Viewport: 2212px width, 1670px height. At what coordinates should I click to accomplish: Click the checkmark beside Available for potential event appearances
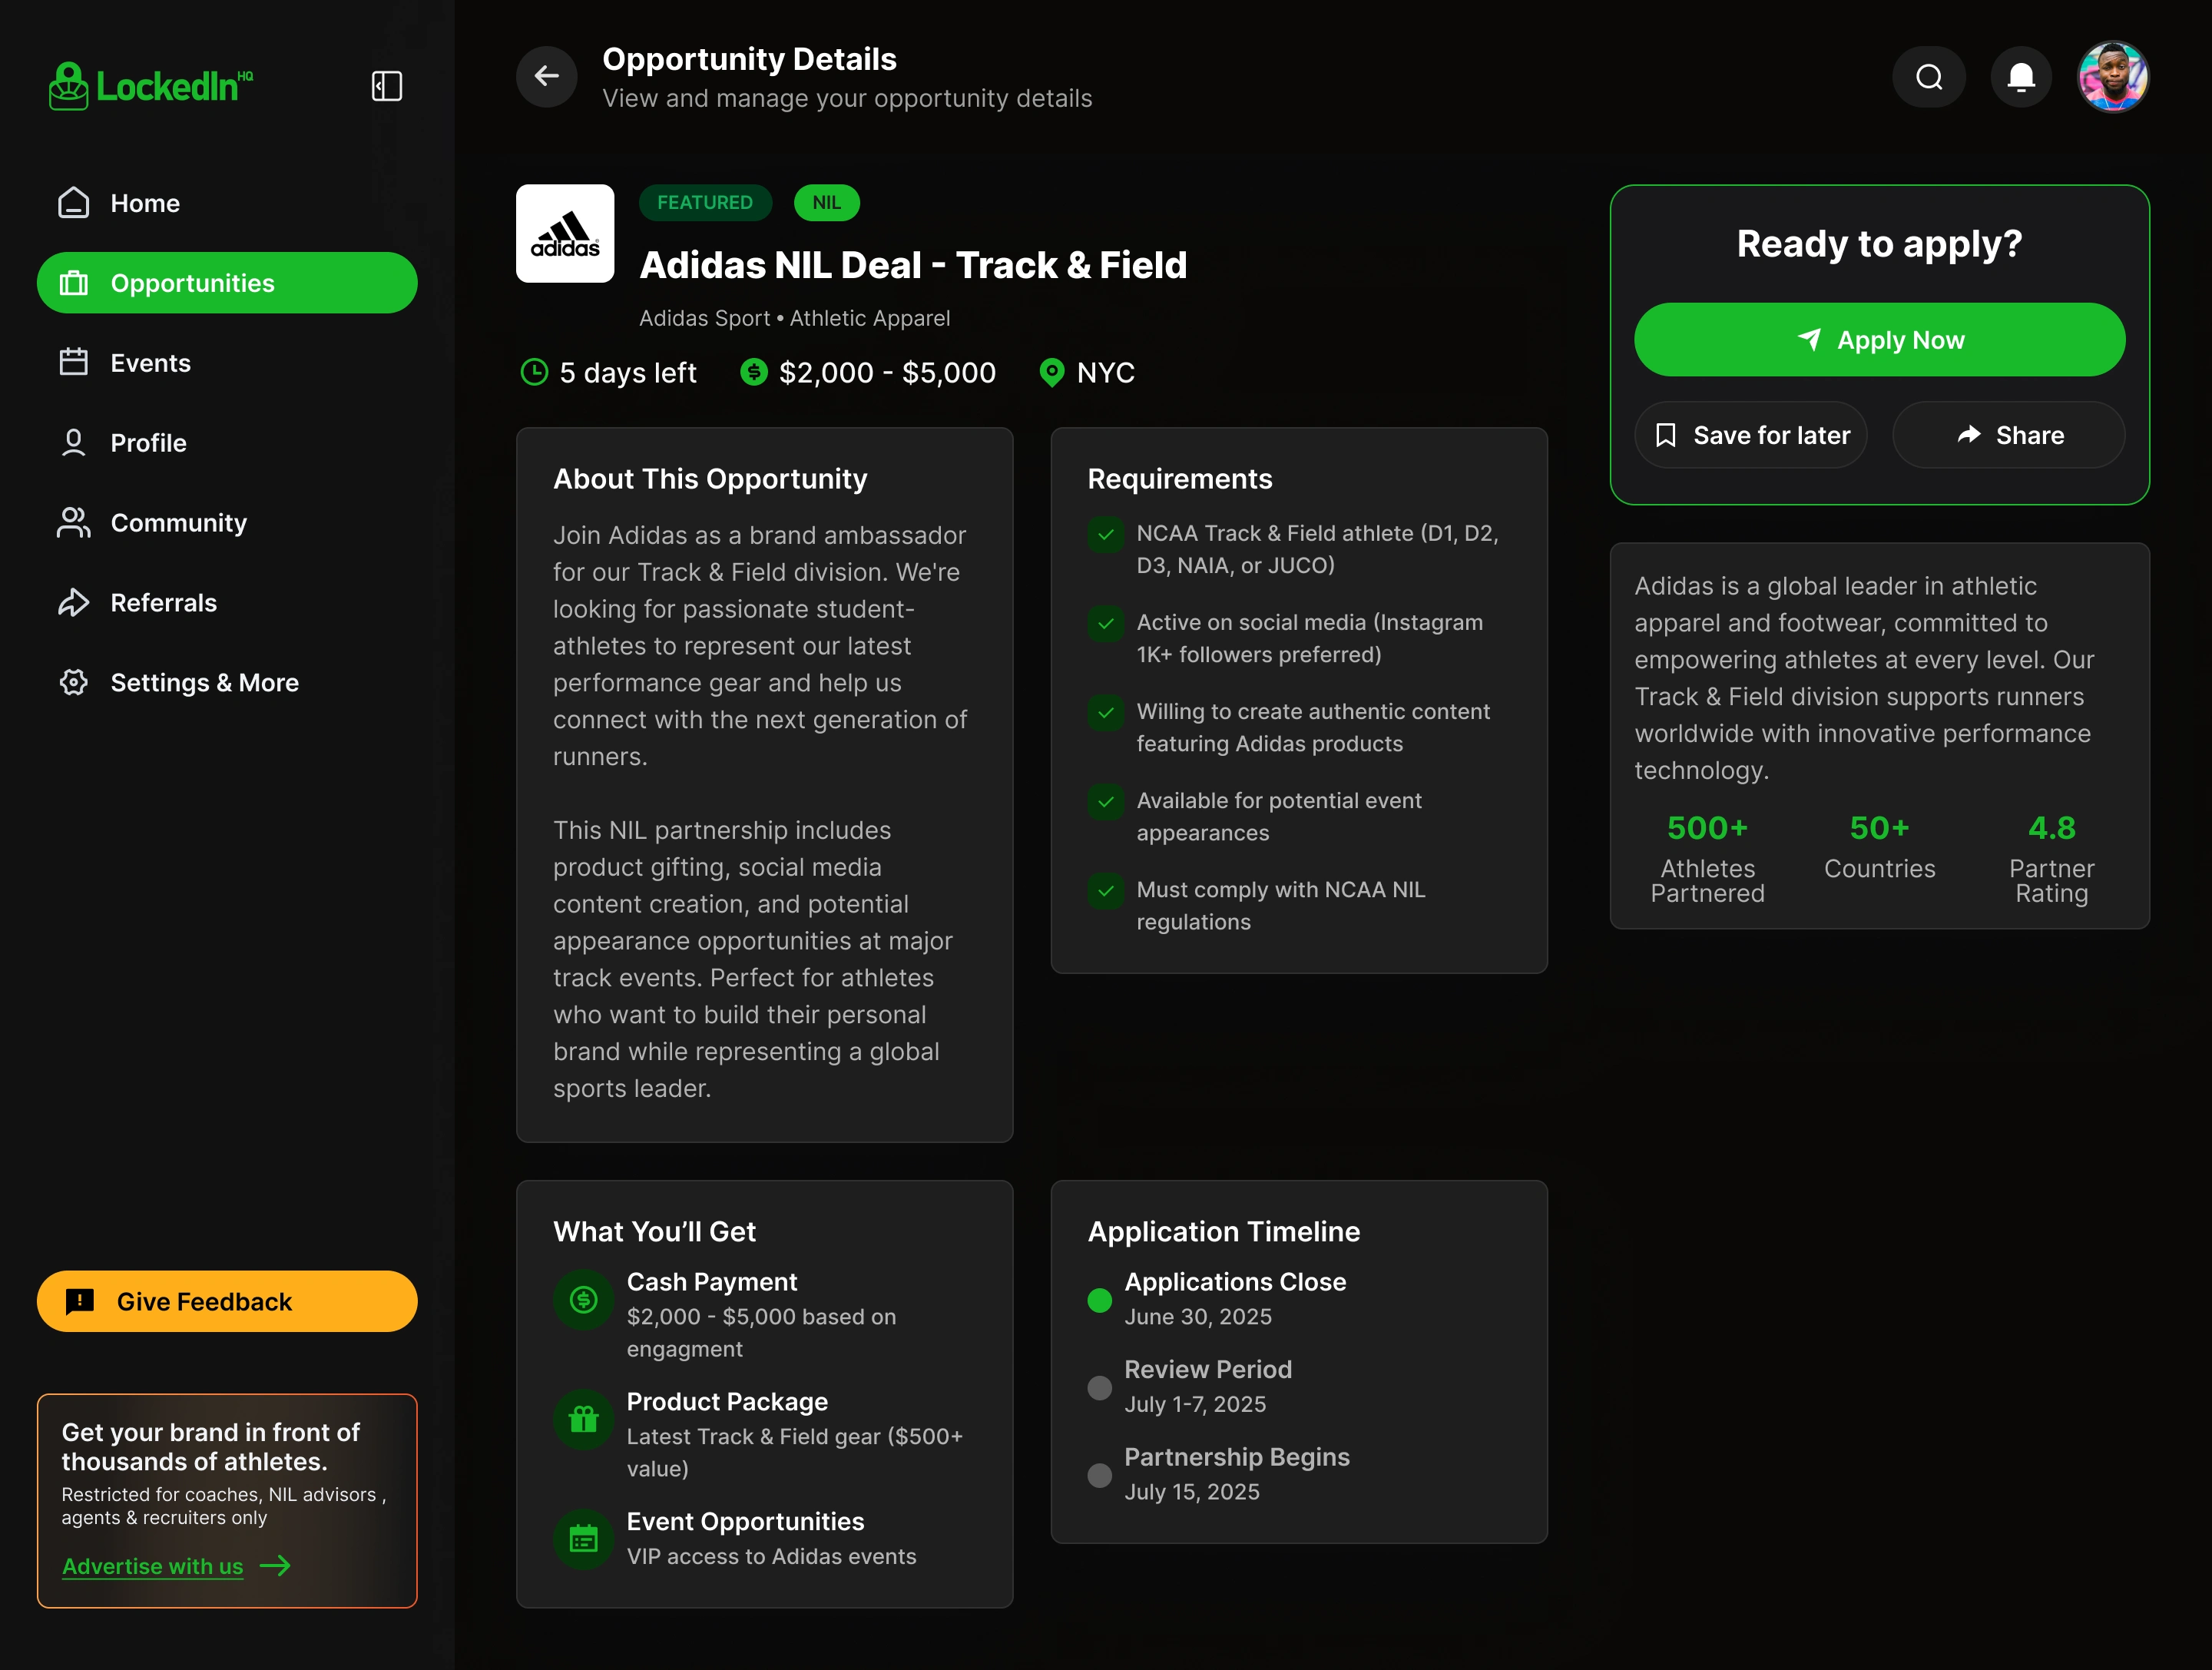pyautogui.click(x=1106, y=801)
